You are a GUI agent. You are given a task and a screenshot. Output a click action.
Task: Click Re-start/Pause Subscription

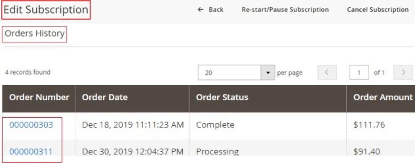(285, 10)
